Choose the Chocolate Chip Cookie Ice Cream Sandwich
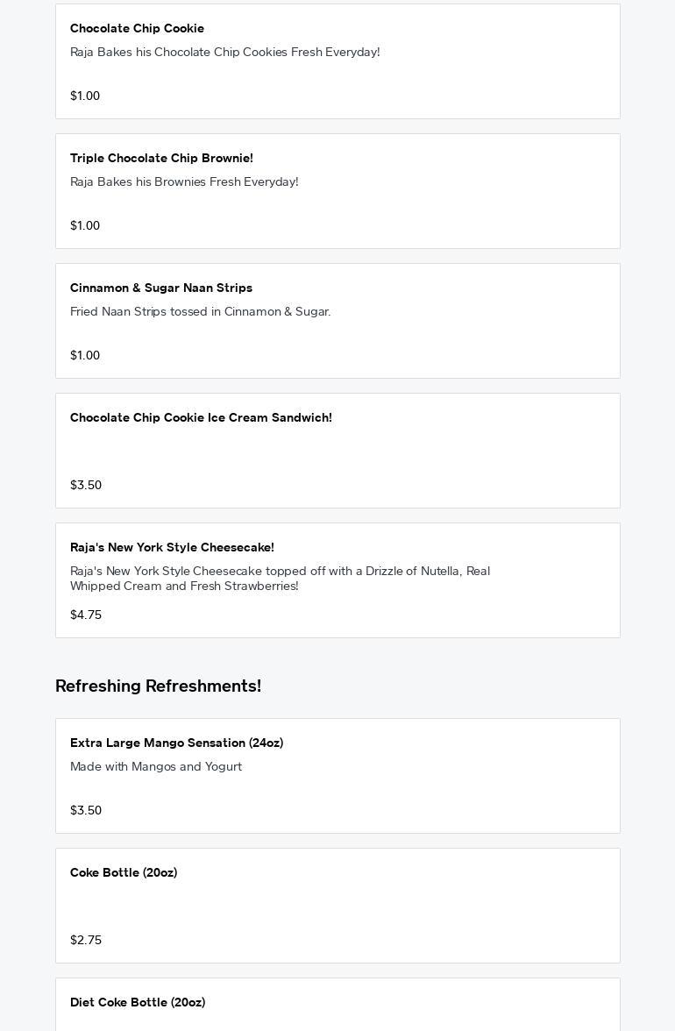 201,418
